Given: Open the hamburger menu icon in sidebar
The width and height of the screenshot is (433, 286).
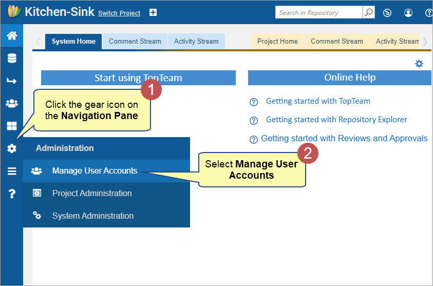Looking at the screenshot, I should click(x=12, y=171).
